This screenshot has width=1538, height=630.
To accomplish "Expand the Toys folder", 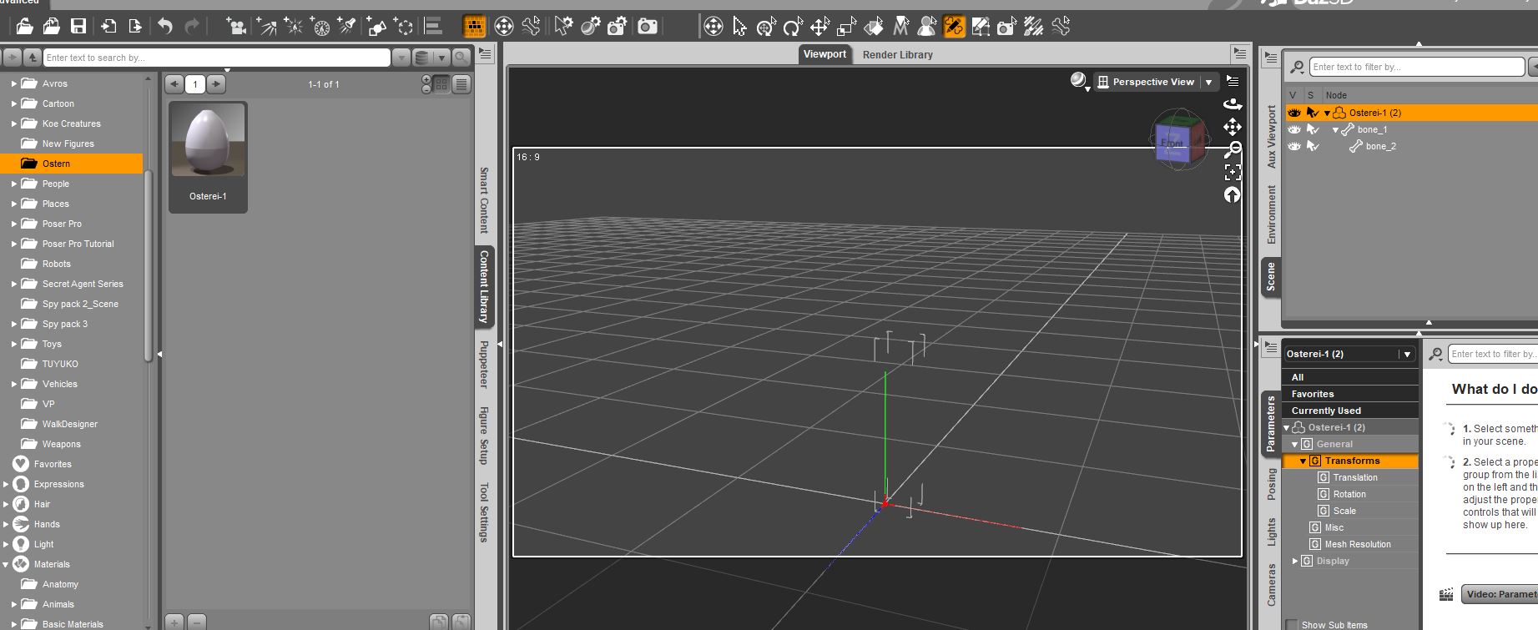I will (x=13, y=344).
